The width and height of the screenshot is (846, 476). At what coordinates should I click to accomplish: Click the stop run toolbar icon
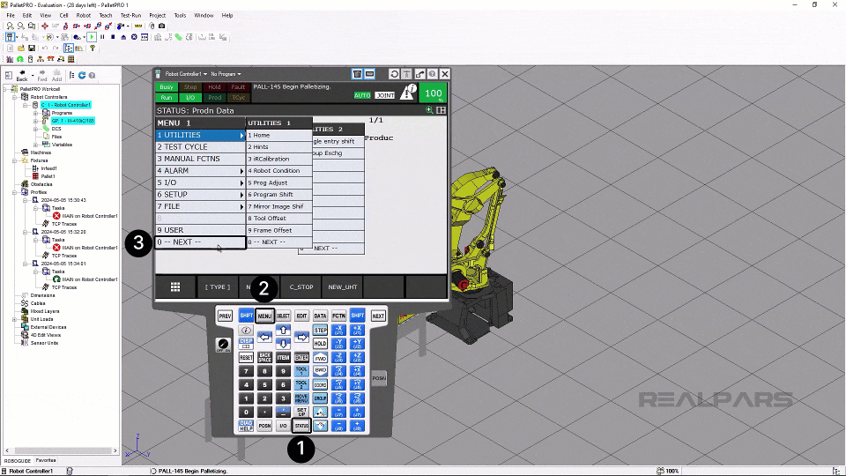click(x=113, y=37)
